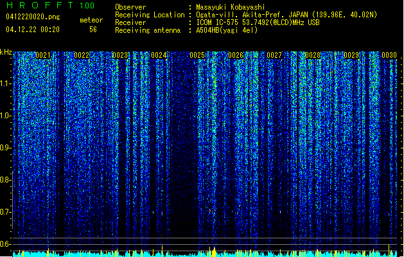Viewport: 404px width, 257px height.
Task: Click the Receiving Location label
Action: tap(150, 15)
